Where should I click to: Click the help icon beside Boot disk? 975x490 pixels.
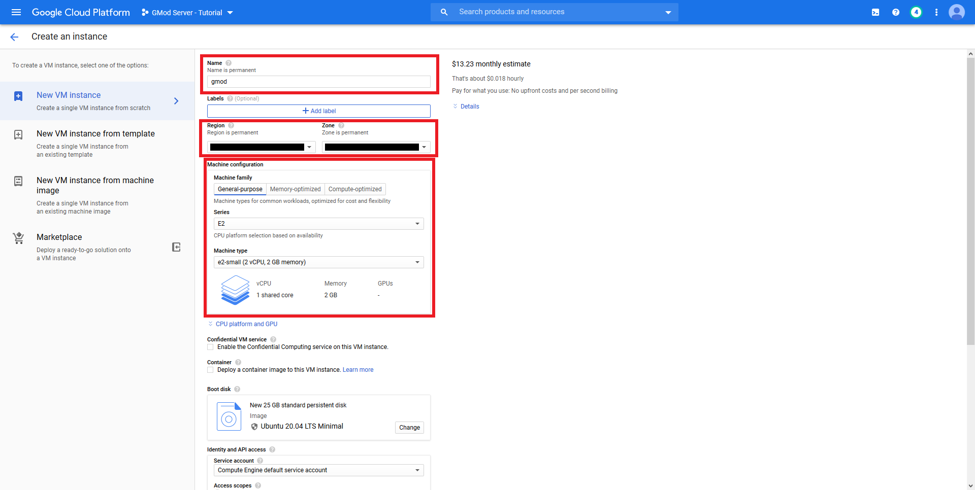pyautogui.click(x=237, y=389)
